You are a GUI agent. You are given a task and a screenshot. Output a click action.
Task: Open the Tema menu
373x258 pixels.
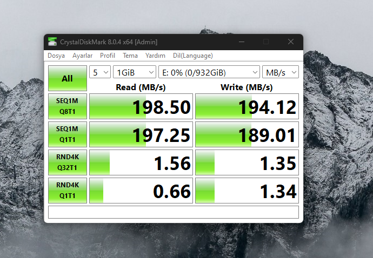pyautogui.click(x=130, y=56)
